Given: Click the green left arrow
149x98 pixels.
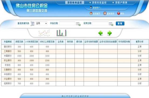Looking at the screenshot, I should point(101,33).
